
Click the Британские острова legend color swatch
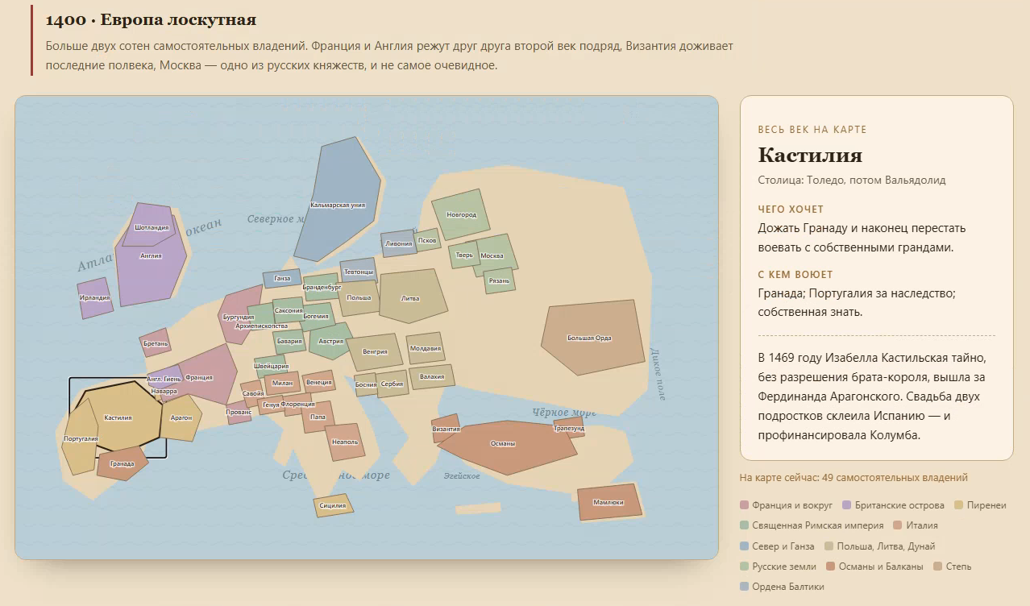(846, 505)
